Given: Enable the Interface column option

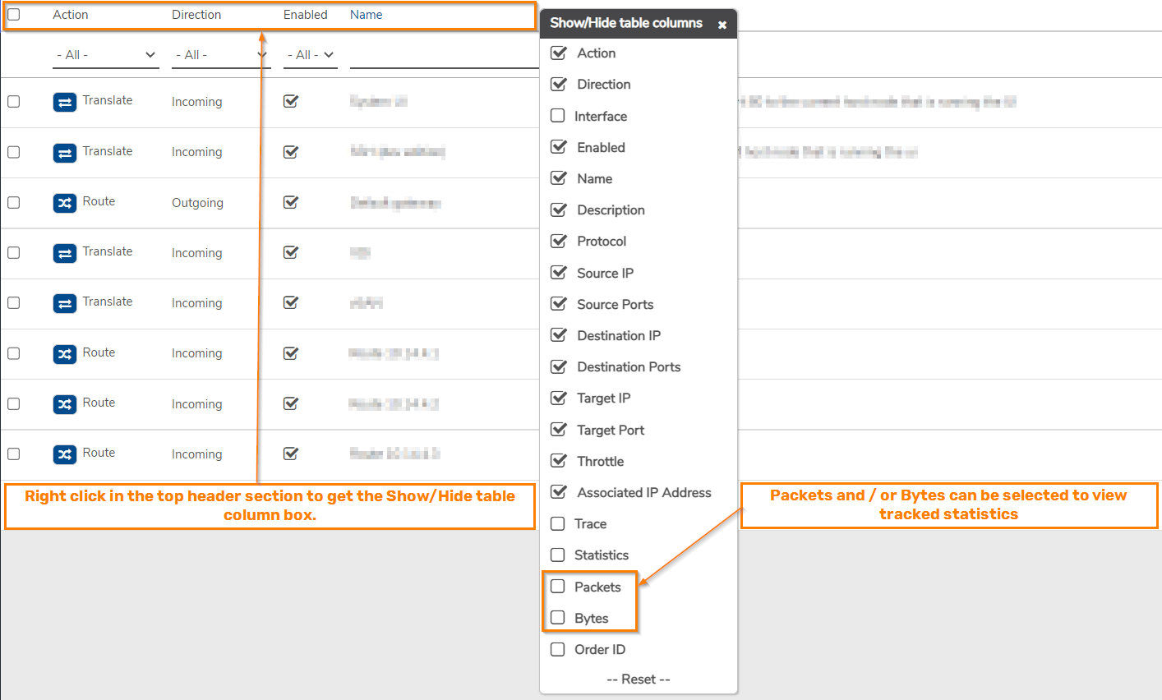Looking at the screenshot, I should click(x=558, y=116).
